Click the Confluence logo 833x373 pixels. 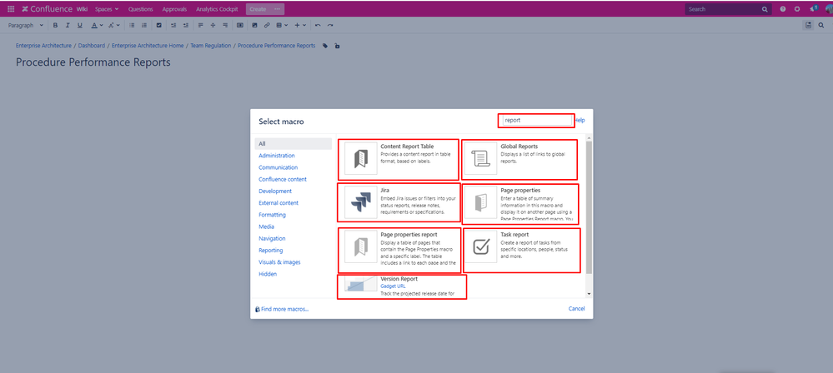point(47,9)
